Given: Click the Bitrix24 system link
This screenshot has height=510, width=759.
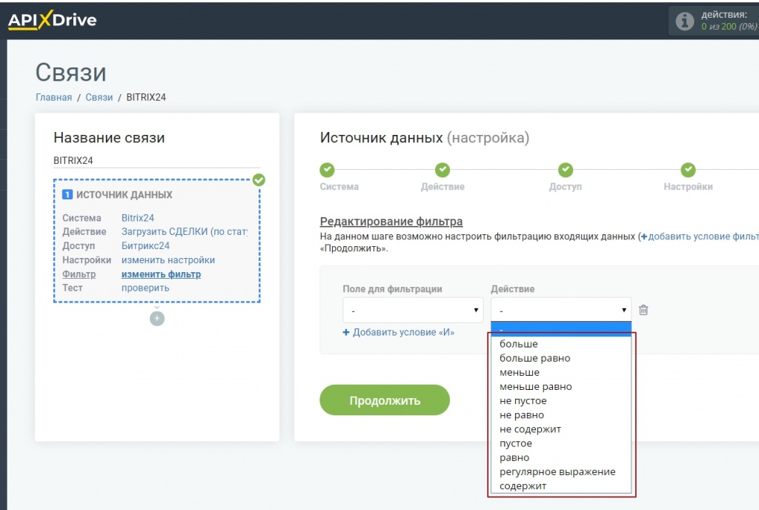Looking at the screenshot, I should [x=137, y=218].
